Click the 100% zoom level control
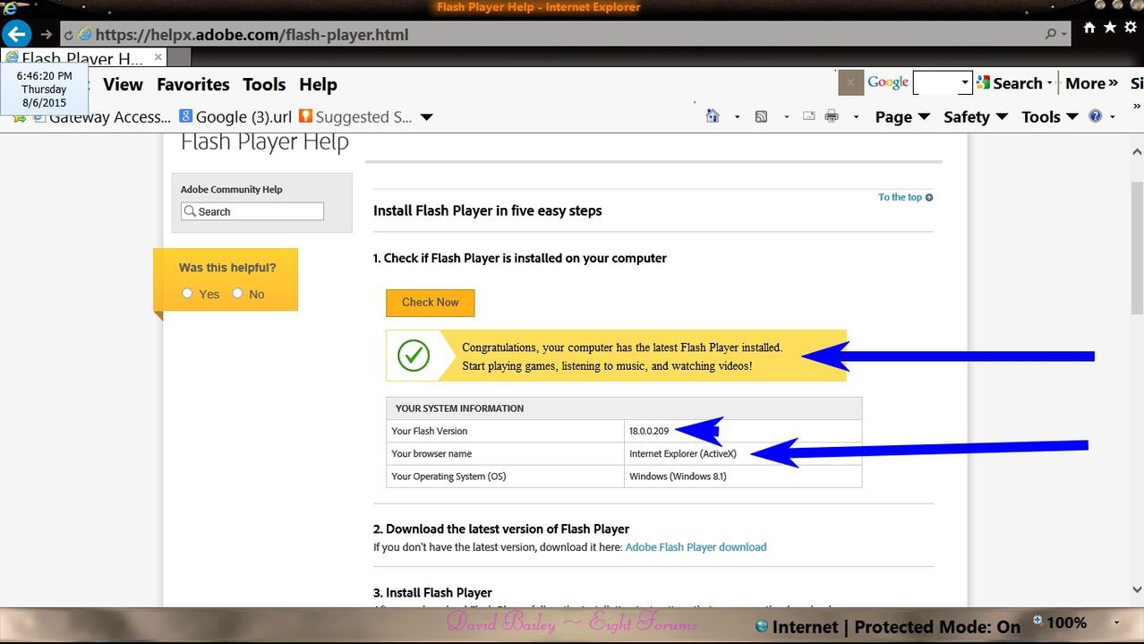The image size is (1144, 644). click(x=1060, y=623)
